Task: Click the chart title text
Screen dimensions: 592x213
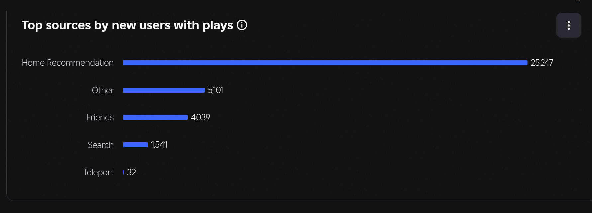Action: click(127, 25)
